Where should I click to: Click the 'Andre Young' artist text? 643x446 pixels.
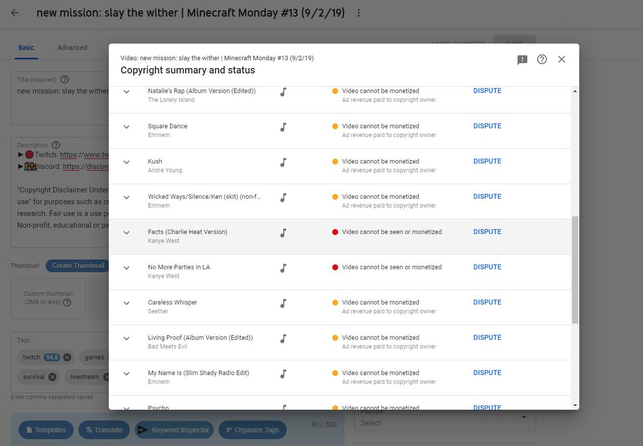click(165, 170)
